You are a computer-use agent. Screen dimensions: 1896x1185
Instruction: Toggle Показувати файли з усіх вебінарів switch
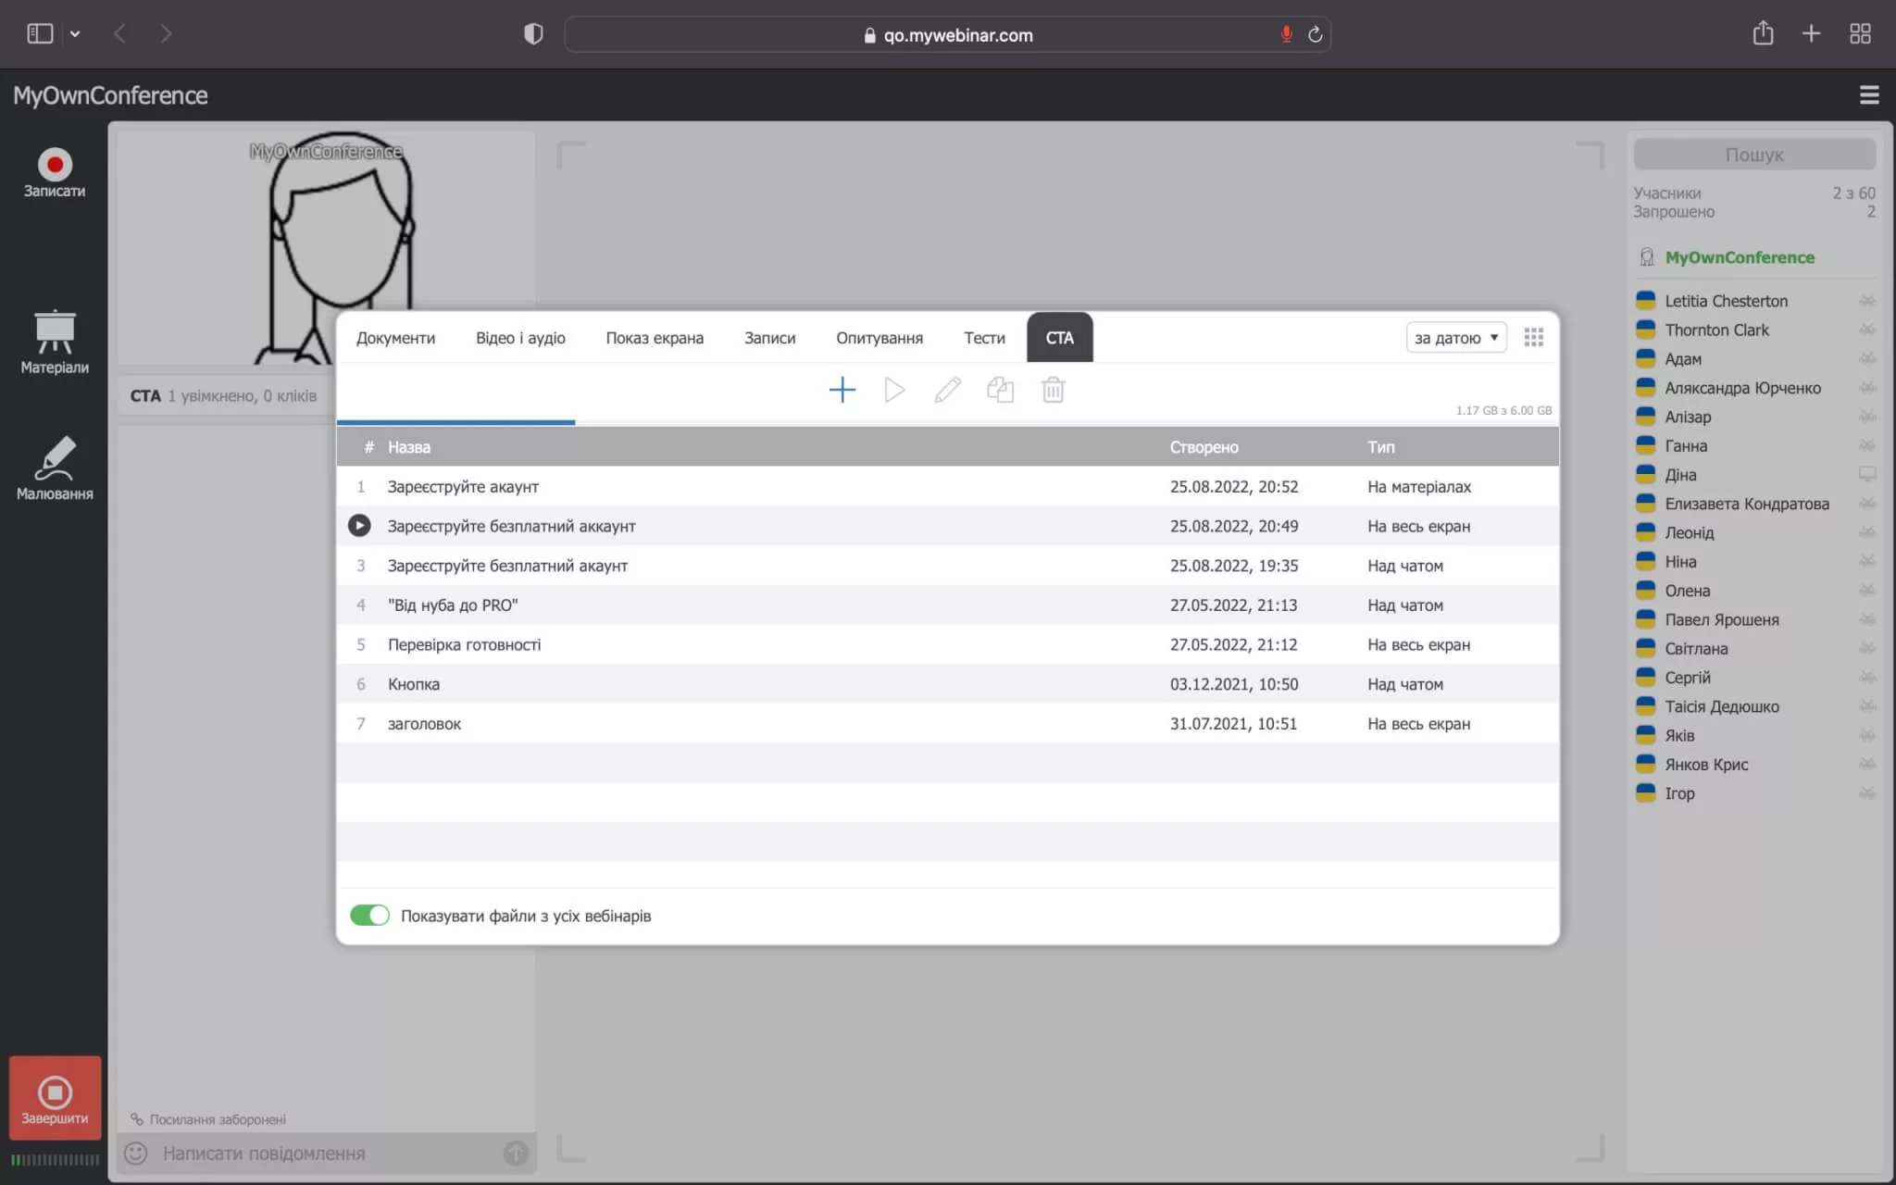[369, 916]
